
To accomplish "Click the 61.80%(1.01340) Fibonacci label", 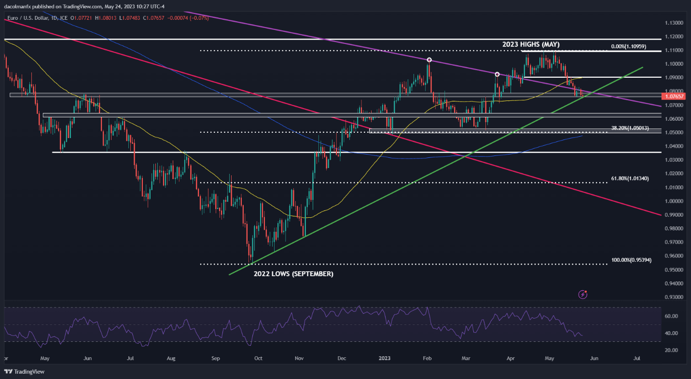I will point(630,178).
